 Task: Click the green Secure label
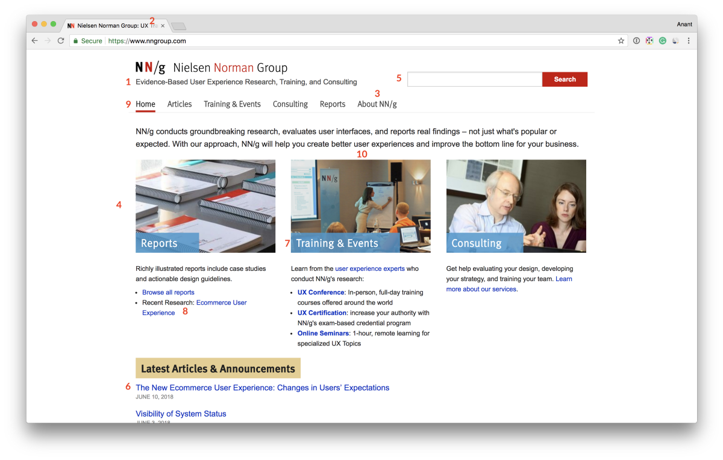point(92,41)
